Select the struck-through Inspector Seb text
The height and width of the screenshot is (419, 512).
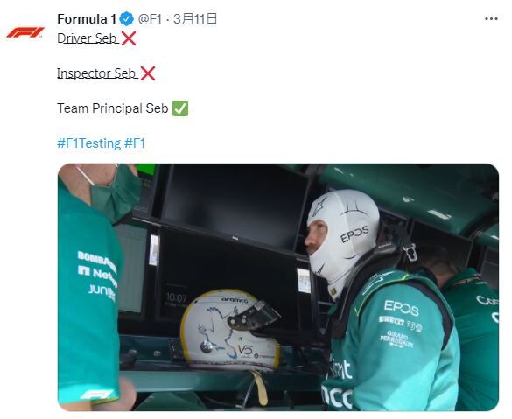(x=96, y=73)
